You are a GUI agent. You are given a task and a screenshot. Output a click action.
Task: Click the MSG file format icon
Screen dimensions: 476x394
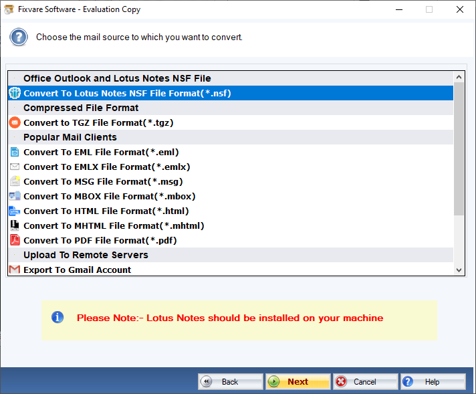15,181
